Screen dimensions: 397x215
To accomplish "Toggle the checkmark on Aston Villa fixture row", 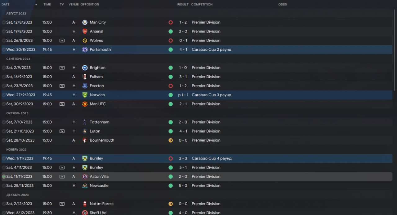I will pyautogui.click(x=4, y=177).
